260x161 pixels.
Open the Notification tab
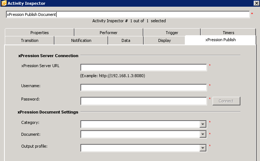(x=81, y=40)
